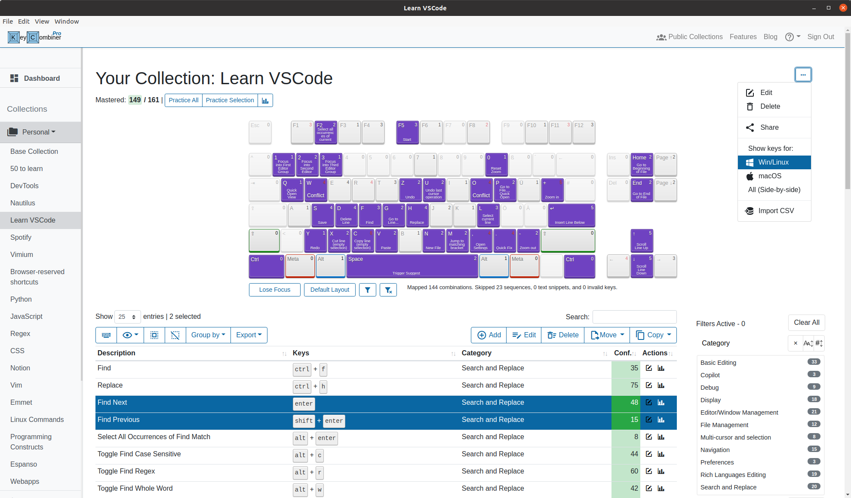
Task: Open the keyboard filter funnel icon
Action: tap(368, 290)
